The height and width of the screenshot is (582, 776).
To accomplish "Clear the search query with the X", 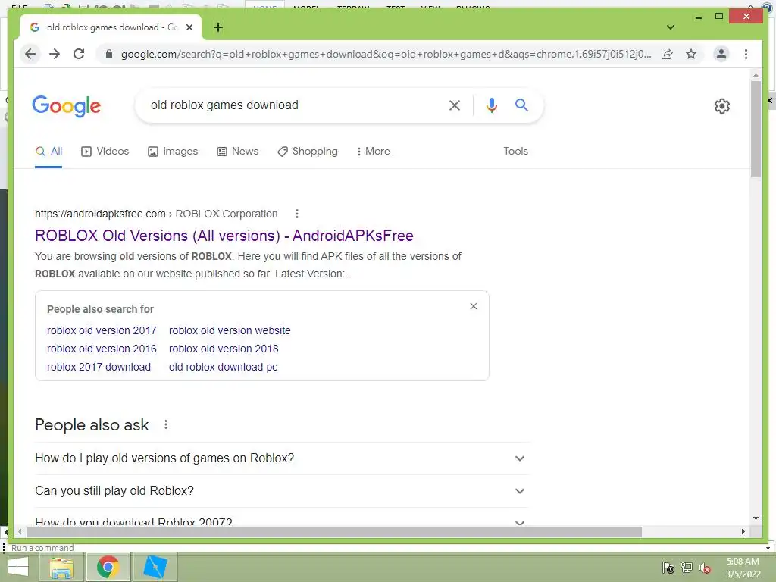I will click(x=455, y=105).
